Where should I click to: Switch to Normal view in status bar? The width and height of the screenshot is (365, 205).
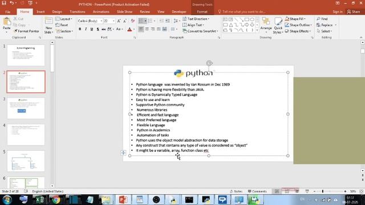[x=277, y=191]
